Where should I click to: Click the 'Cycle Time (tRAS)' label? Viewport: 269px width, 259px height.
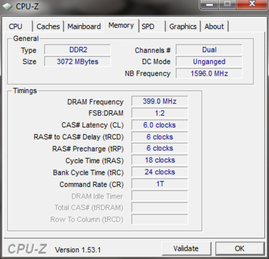click(95, 161)
